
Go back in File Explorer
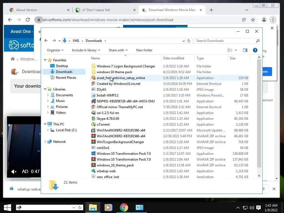[46, 40]
